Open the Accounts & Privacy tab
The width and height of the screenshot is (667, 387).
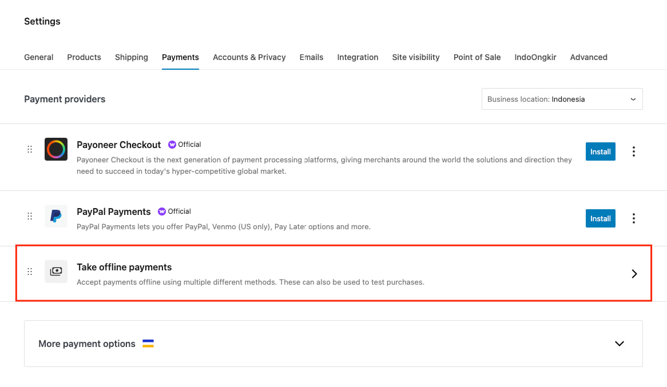[x=249, y=57]
